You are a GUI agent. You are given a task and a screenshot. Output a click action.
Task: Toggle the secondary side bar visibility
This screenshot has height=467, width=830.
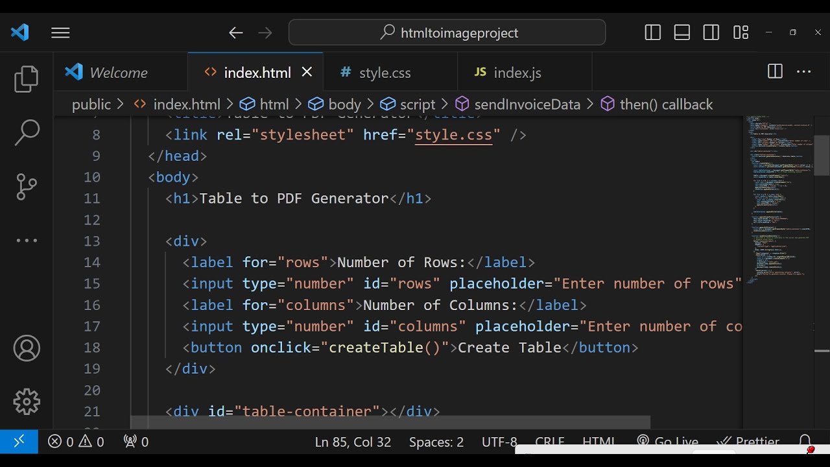[711, 32]
